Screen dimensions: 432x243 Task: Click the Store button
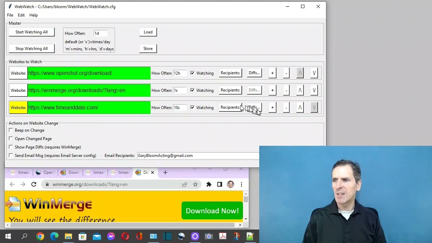click(148, 49)
